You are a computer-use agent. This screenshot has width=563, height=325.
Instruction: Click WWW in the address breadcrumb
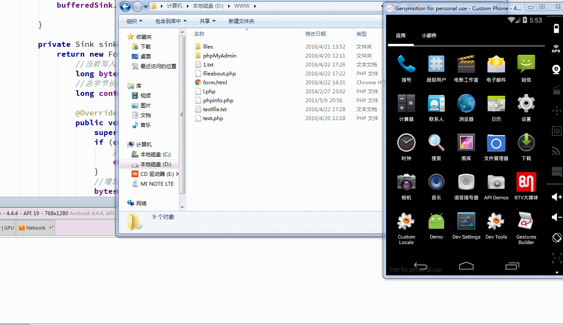[x=242, y=6]
